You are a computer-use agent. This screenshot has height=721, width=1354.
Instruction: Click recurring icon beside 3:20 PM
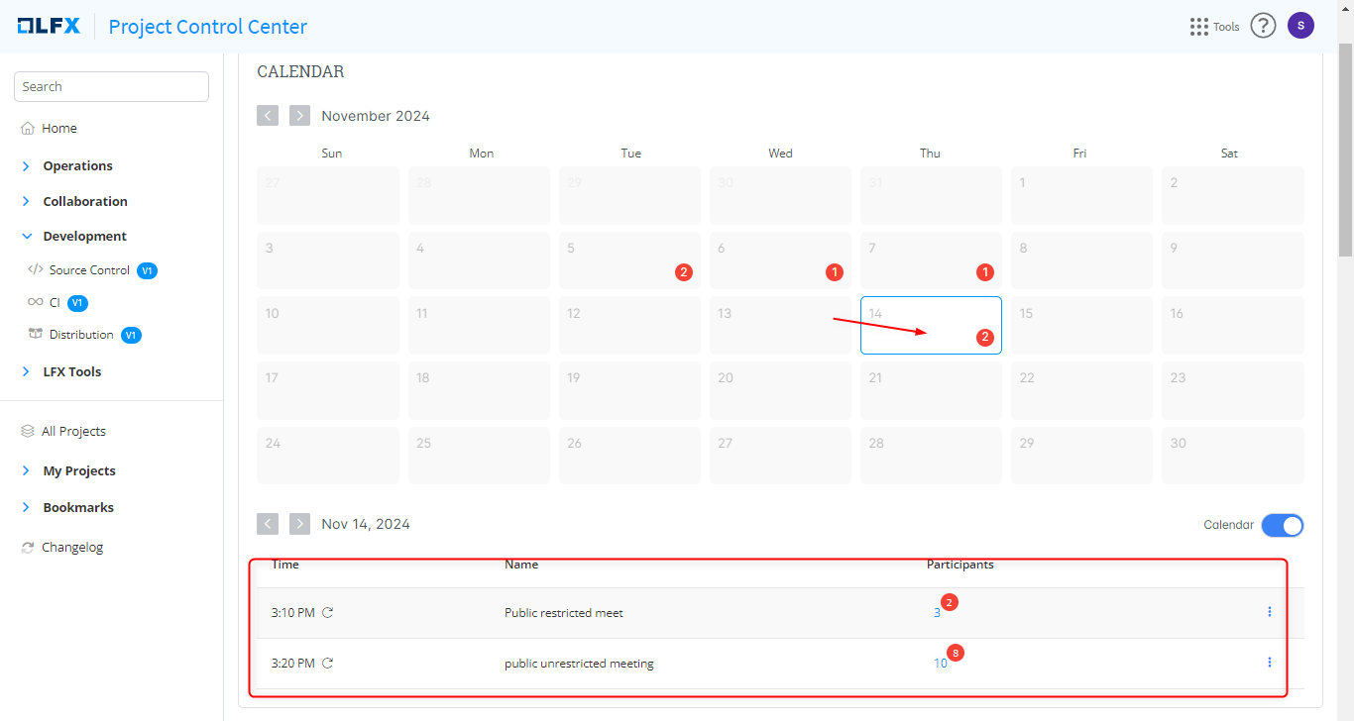pos(328,664)
